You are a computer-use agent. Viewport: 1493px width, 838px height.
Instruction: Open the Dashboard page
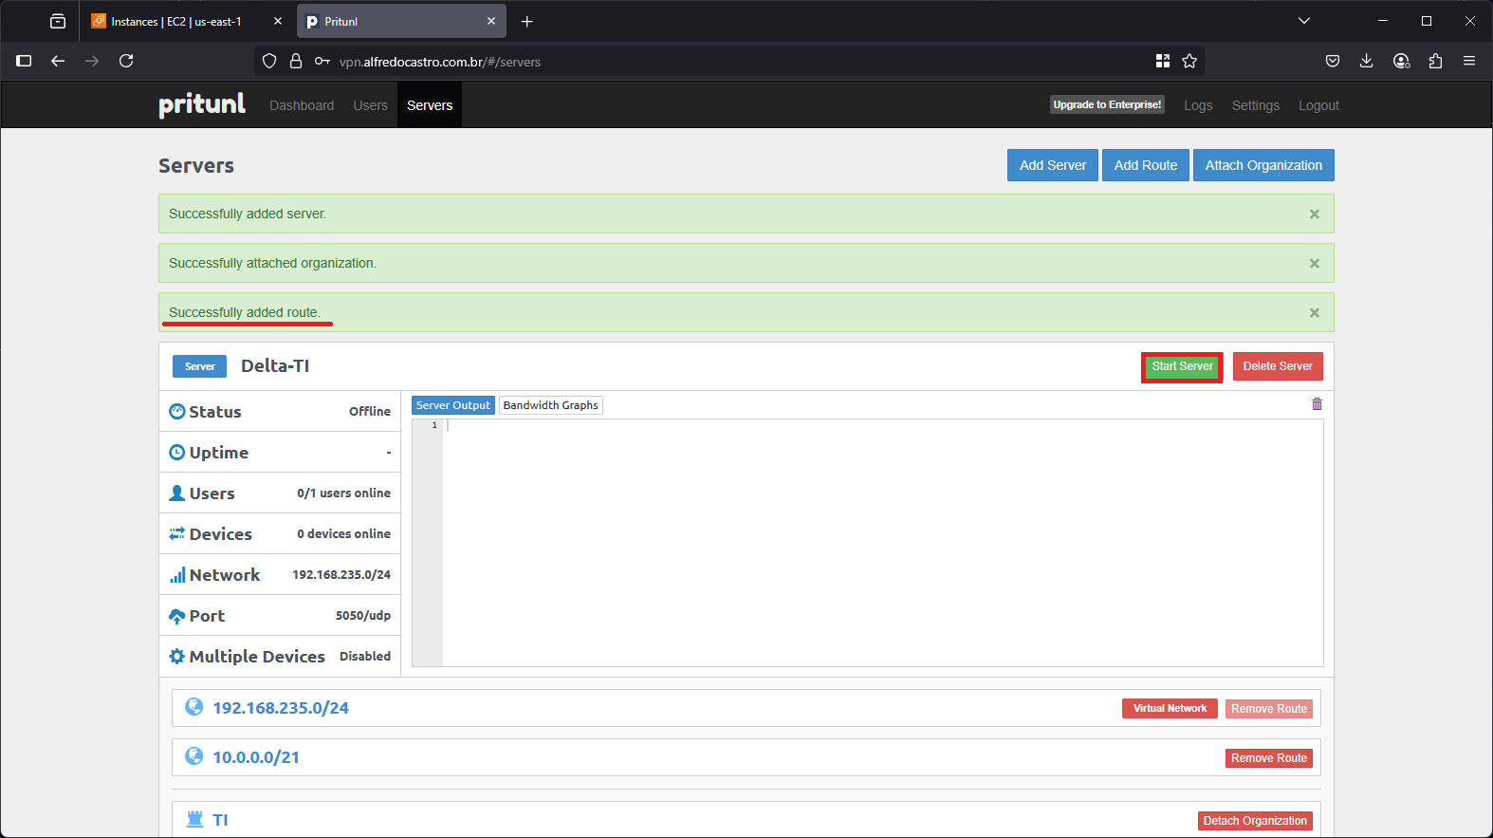click(x=302, y=105)
